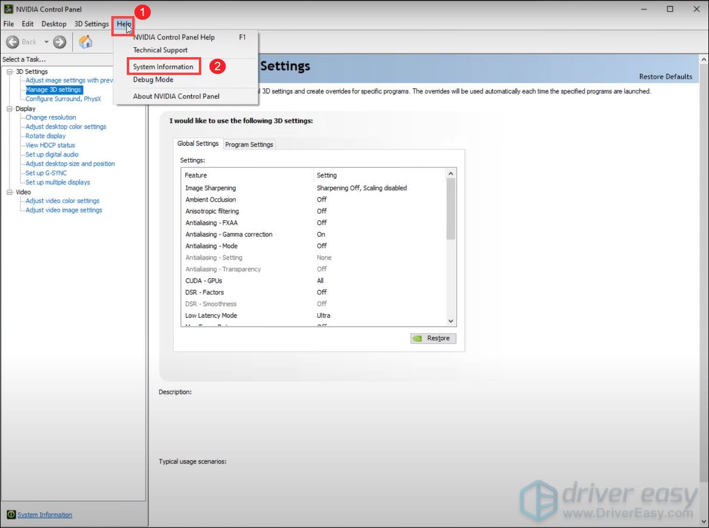Screen dimensions: 709x528
Task: Select DSR - Factors row
Action: (314, 292)
